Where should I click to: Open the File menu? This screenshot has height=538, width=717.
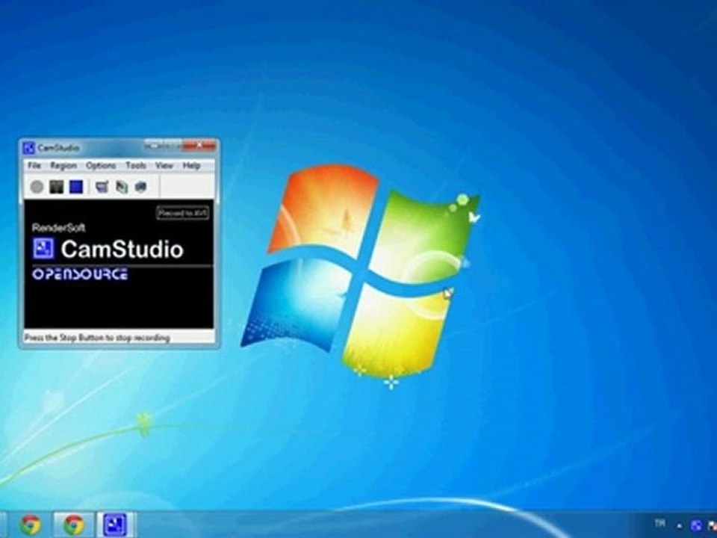(x=34, y=165)
